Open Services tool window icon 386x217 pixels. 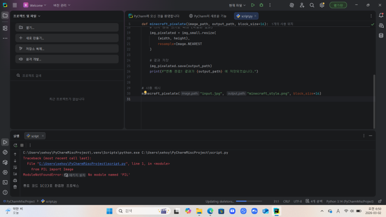(5, 173)
